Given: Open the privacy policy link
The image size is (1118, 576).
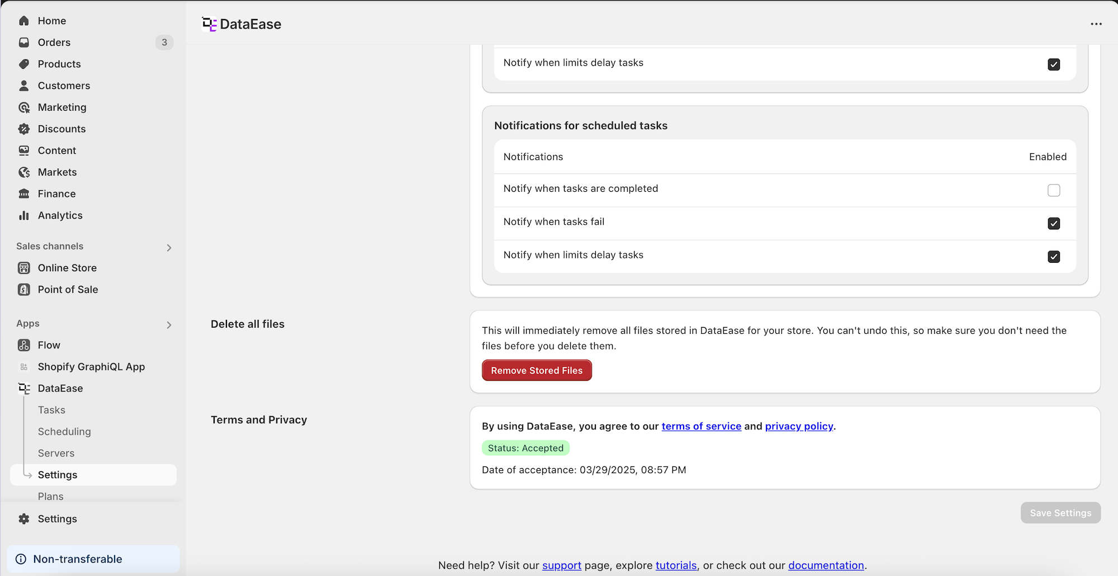Looking at the screenshot, I should tap(799, 426).
